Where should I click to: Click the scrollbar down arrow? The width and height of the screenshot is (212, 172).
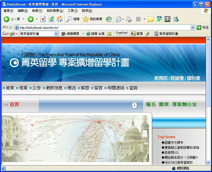click(x=208, y=162)
